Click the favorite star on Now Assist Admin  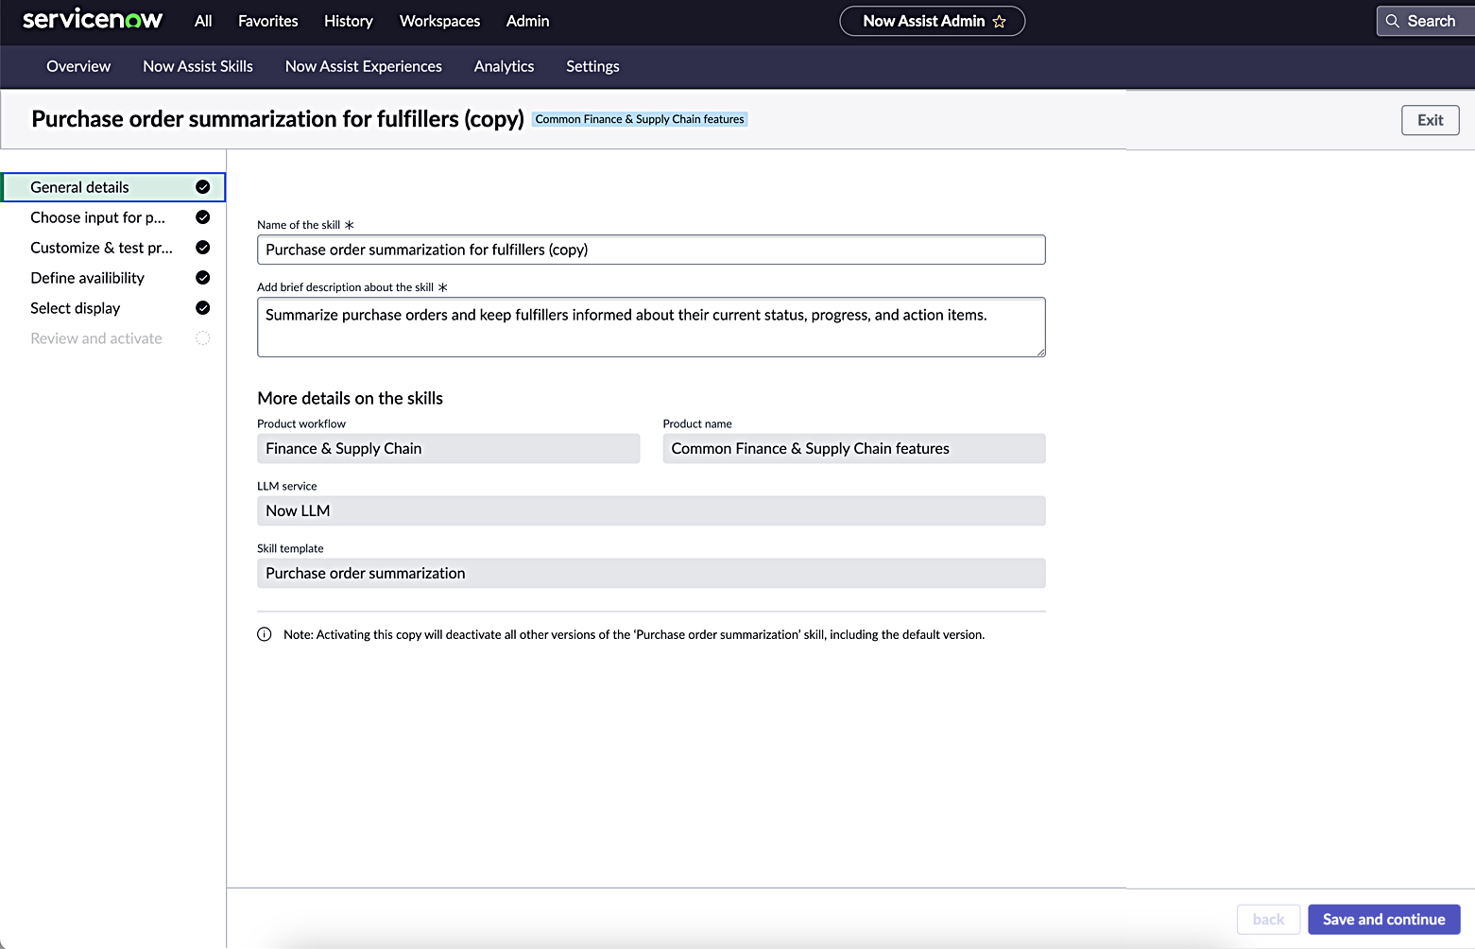1000,22
